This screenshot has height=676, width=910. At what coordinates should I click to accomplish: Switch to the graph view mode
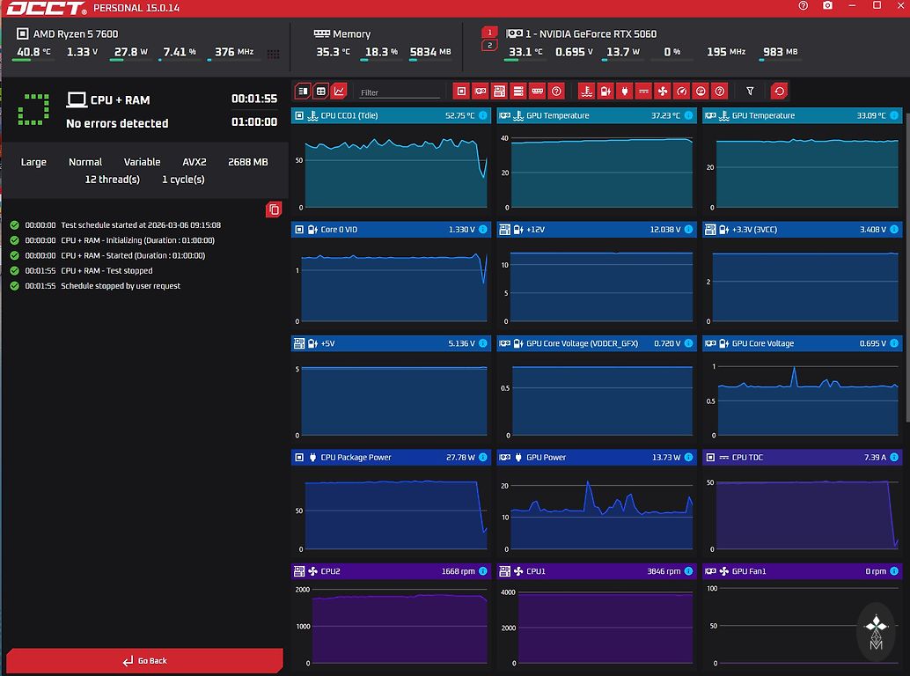340,91
